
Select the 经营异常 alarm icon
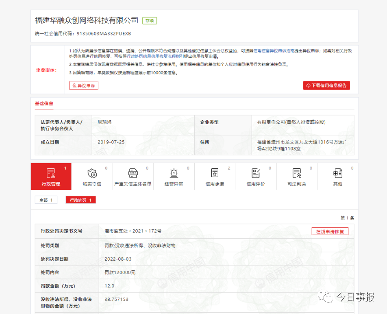point(174,173)
